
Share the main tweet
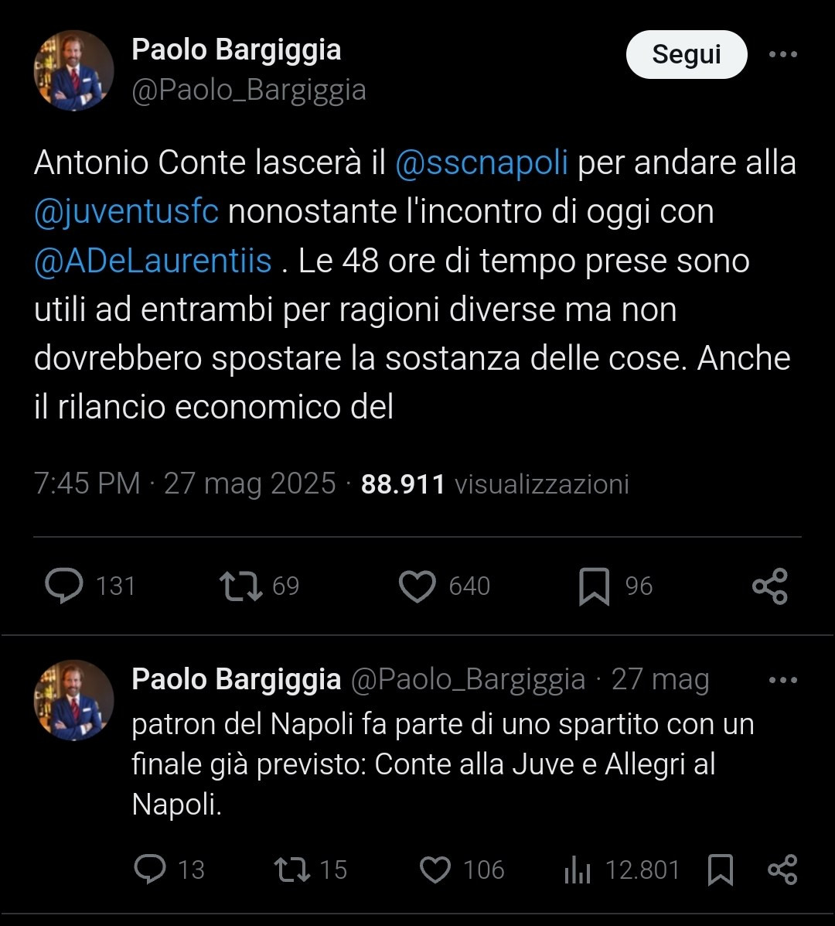(x=770, y=586)
